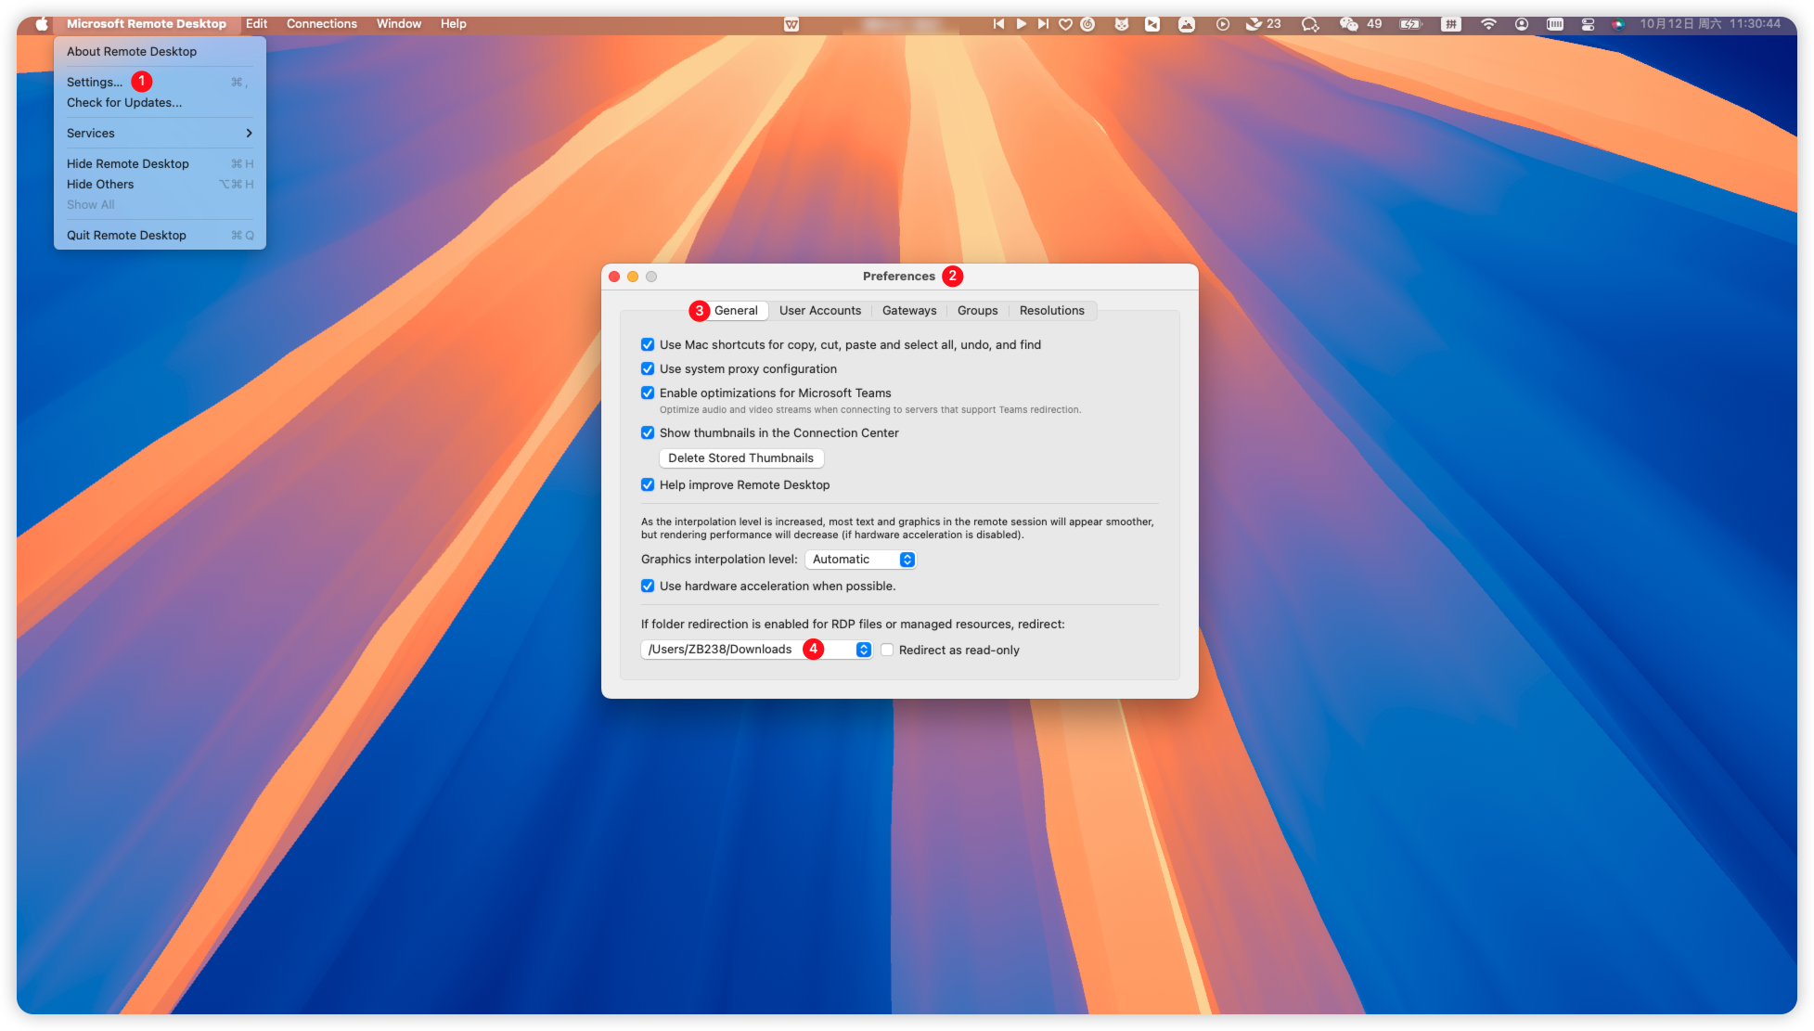Viewport: 1814px width, 1031px height.
Task: Disable optimizations for Microsoft Teams
Action: point(648,393)
